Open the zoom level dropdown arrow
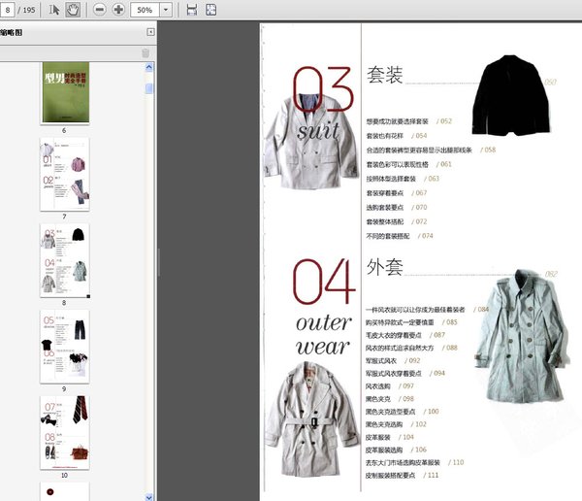Image resolution: width=582 pixels, height=501 pixels. pyautogui.click(x=166, y=10)
